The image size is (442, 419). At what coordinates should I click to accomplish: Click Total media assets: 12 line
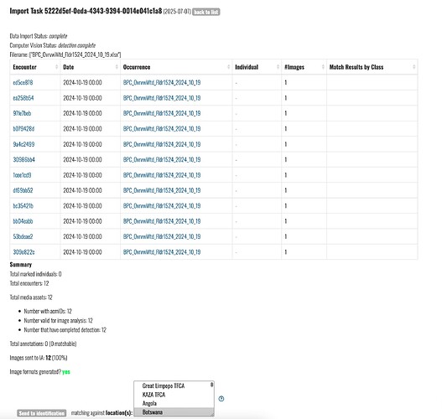click(31, 297)
